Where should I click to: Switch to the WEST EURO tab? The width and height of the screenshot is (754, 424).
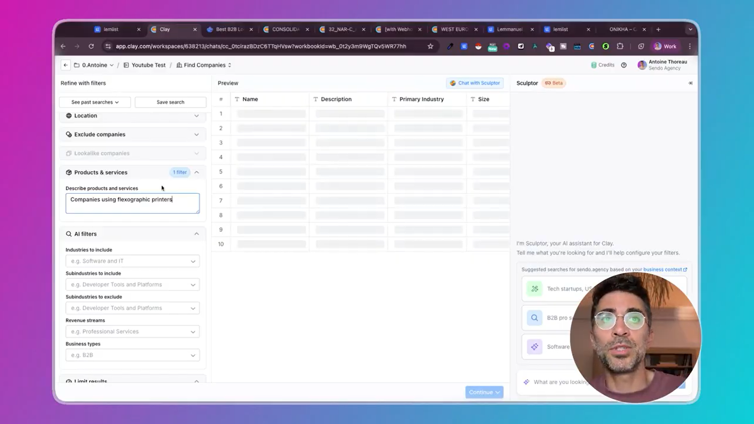coord(453,29)
